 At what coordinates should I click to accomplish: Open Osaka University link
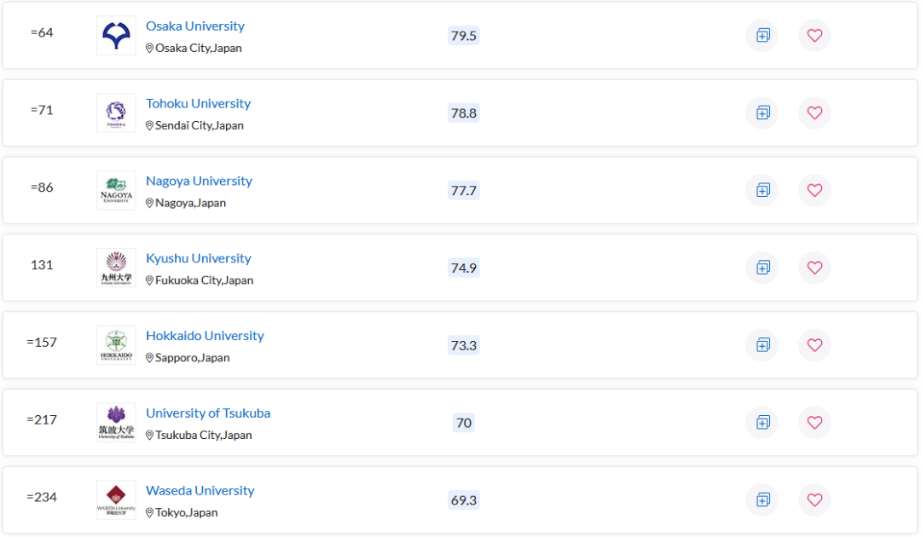point(195,26)
